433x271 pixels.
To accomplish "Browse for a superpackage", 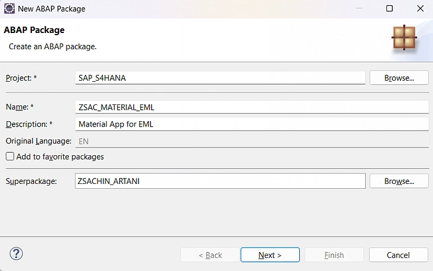I will click(x=399, y=181).
